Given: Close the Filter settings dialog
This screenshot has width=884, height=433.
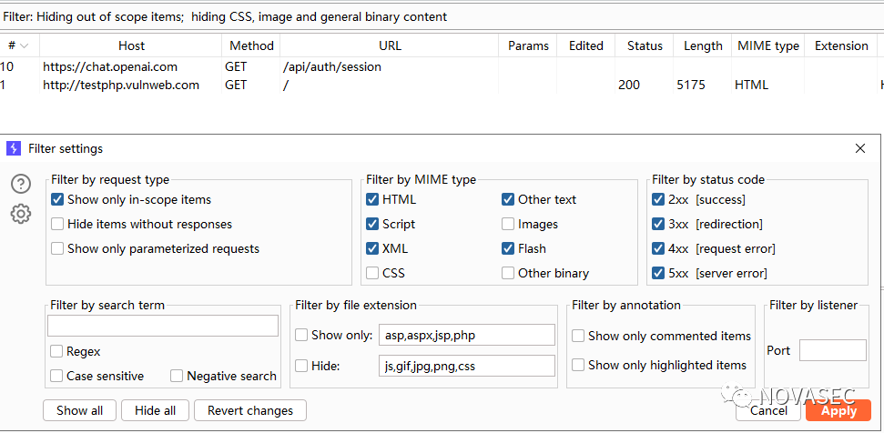Looking at the screenshot, I should tap(860, 148).
